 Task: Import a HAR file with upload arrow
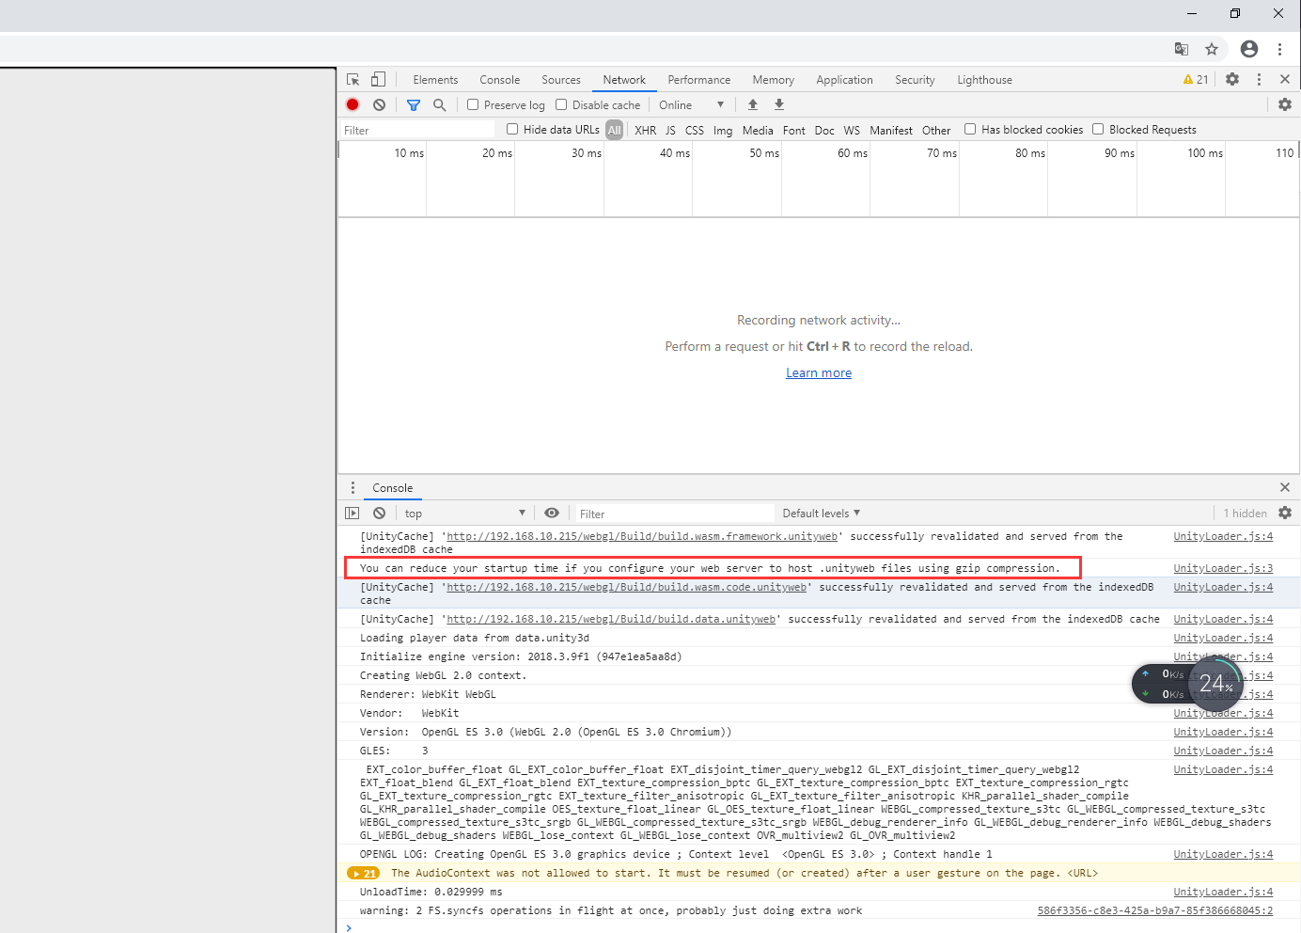(x=753, y=104)
